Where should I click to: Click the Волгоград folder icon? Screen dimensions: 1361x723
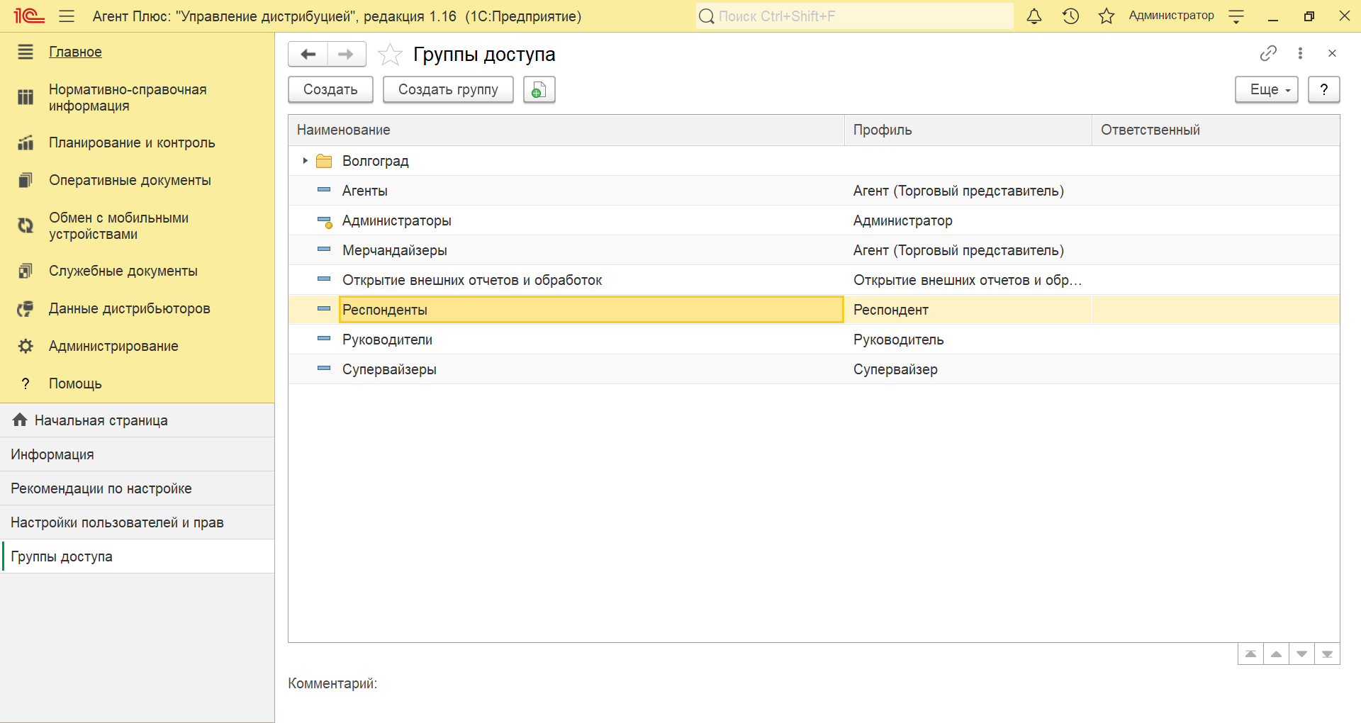pos(324,161)
